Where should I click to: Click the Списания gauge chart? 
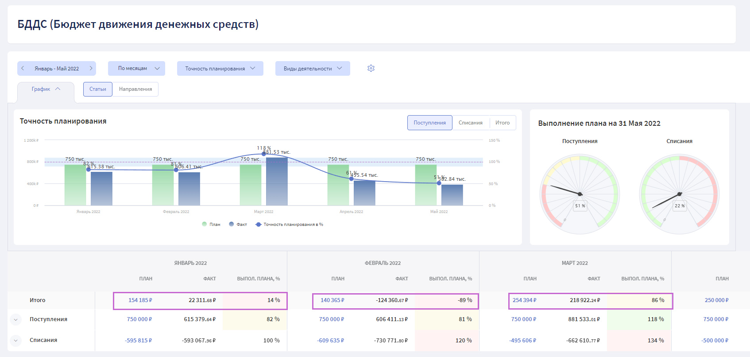click(x=679, y=194)
